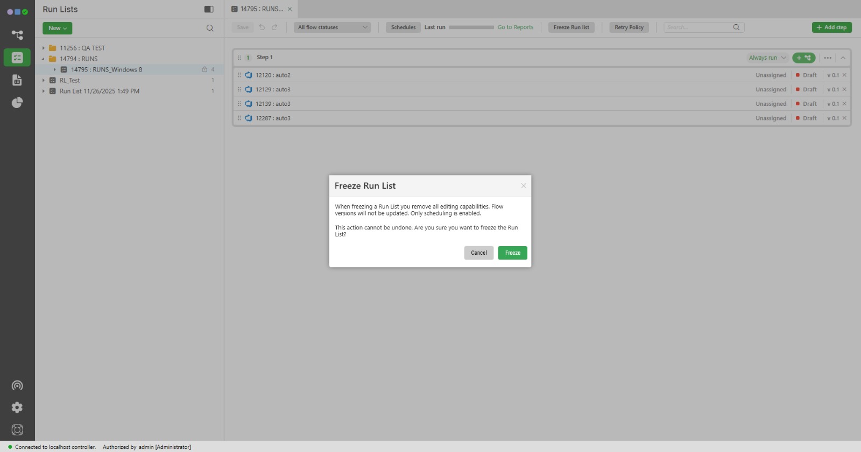Screen dimensions: 861x452
Task: Collapse Step 1 using the chevron
Action: pyautogui.click(x=843, y=58)
